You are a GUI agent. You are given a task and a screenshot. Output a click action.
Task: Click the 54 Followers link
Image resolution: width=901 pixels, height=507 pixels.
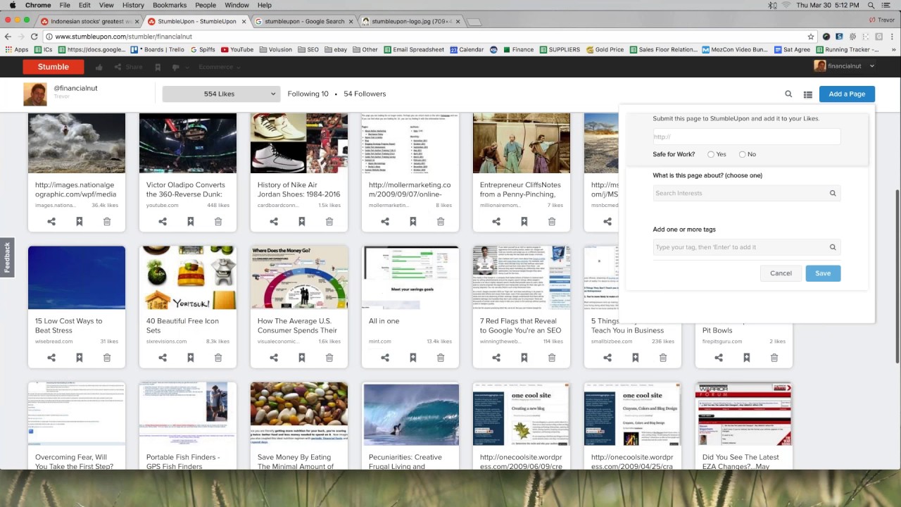point(365,94)
